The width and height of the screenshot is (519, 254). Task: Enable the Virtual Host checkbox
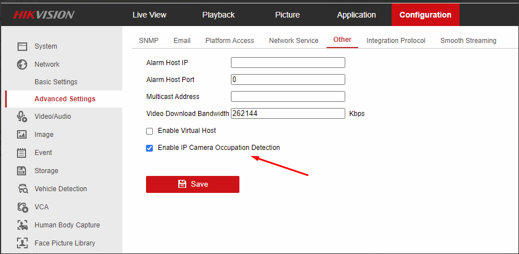pos(149,131)
